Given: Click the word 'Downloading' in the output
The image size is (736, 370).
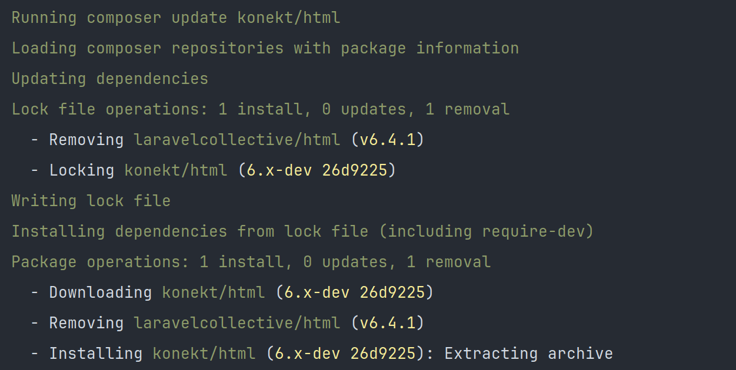Looking at the screenshot, I should (100, 292).
